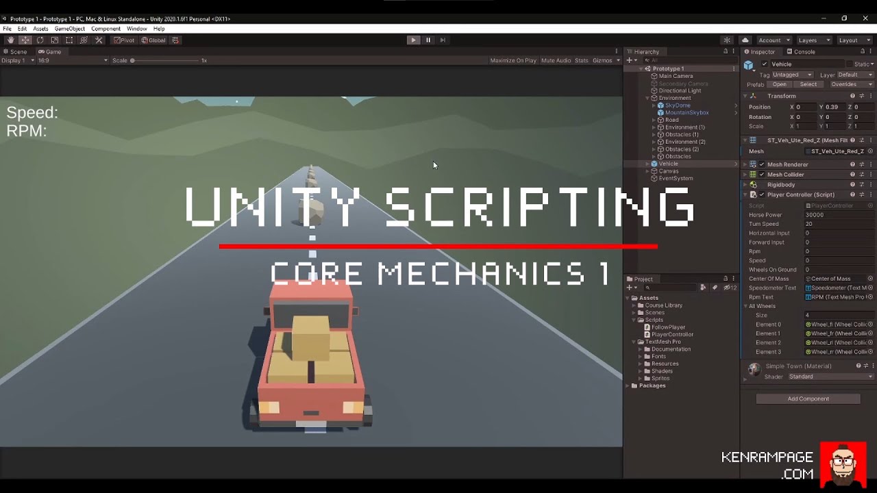
Task: Click the Step frame button
Action: [x=443, y=40]
